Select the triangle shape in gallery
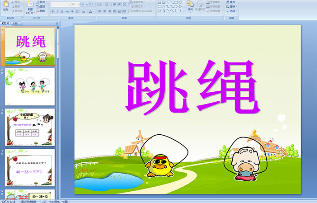 tap(164, 7)
